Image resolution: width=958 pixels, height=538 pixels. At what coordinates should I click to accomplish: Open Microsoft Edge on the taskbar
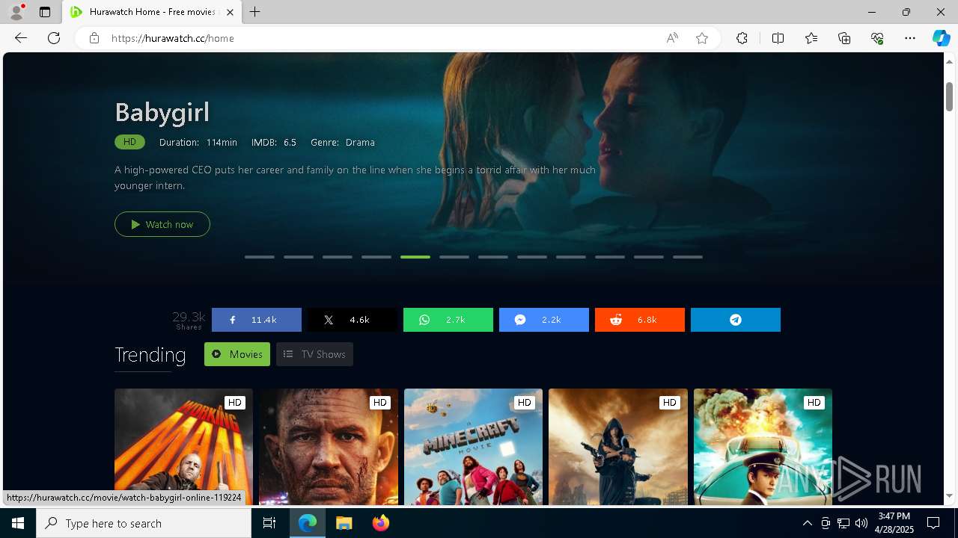[308, 523]
